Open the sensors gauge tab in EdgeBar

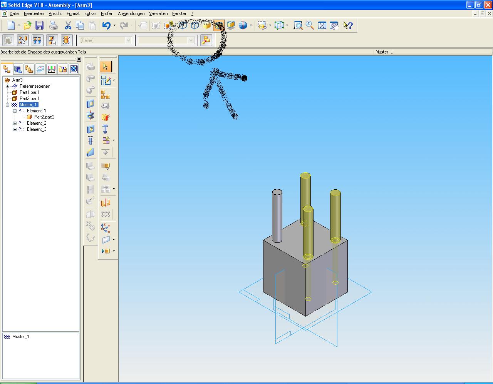pyautogui.click(x=51, y=69)
